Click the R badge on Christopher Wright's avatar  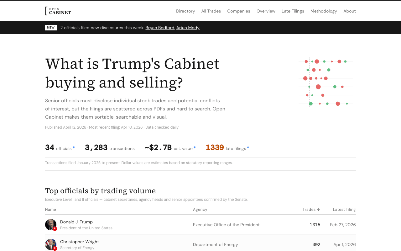54,248
